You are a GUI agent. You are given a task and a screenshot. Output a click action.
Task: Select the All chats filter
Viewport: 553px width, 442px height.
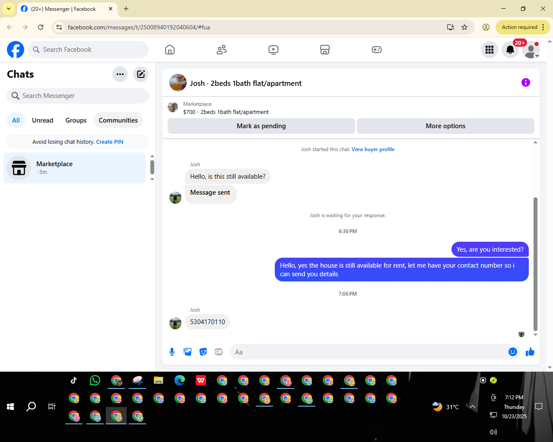[16, 120]
